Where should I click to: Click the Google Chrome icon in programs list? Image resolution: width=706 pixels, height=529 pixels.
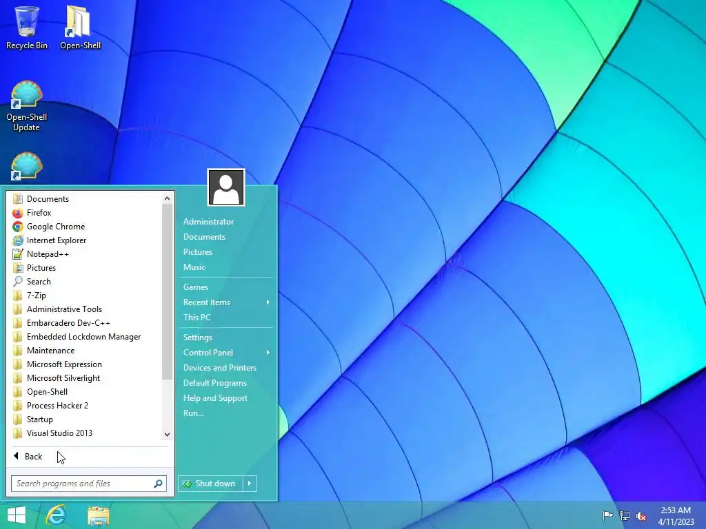(x=17, y=227)
